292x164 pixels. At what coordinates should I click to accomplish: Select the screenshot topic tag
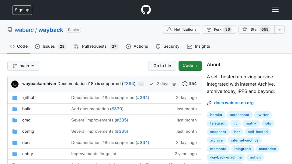point(239,115)
